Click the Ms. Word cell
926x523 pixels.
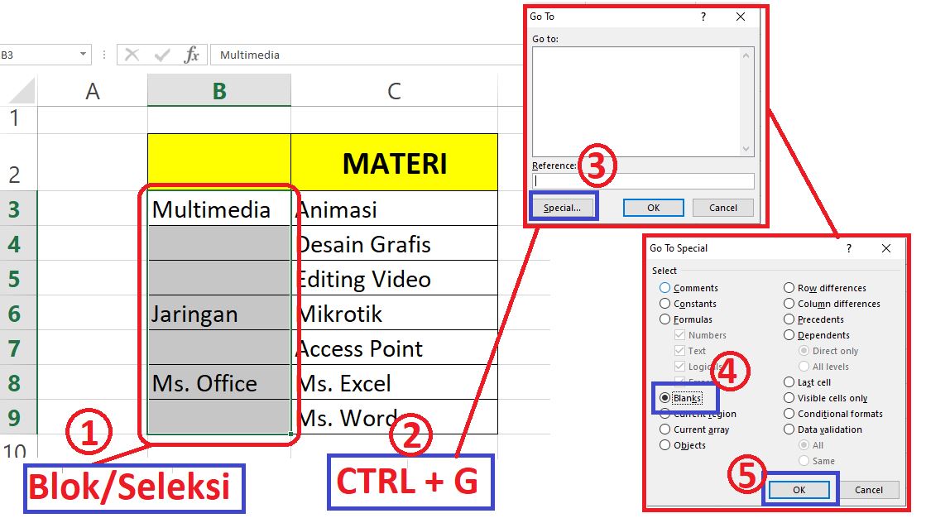(395, 418)
